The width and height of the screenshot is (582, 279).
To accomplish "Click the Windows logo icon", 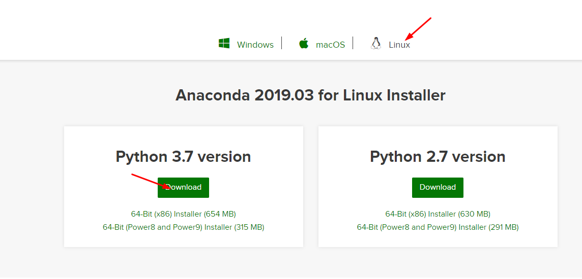I will coord(224,43).
